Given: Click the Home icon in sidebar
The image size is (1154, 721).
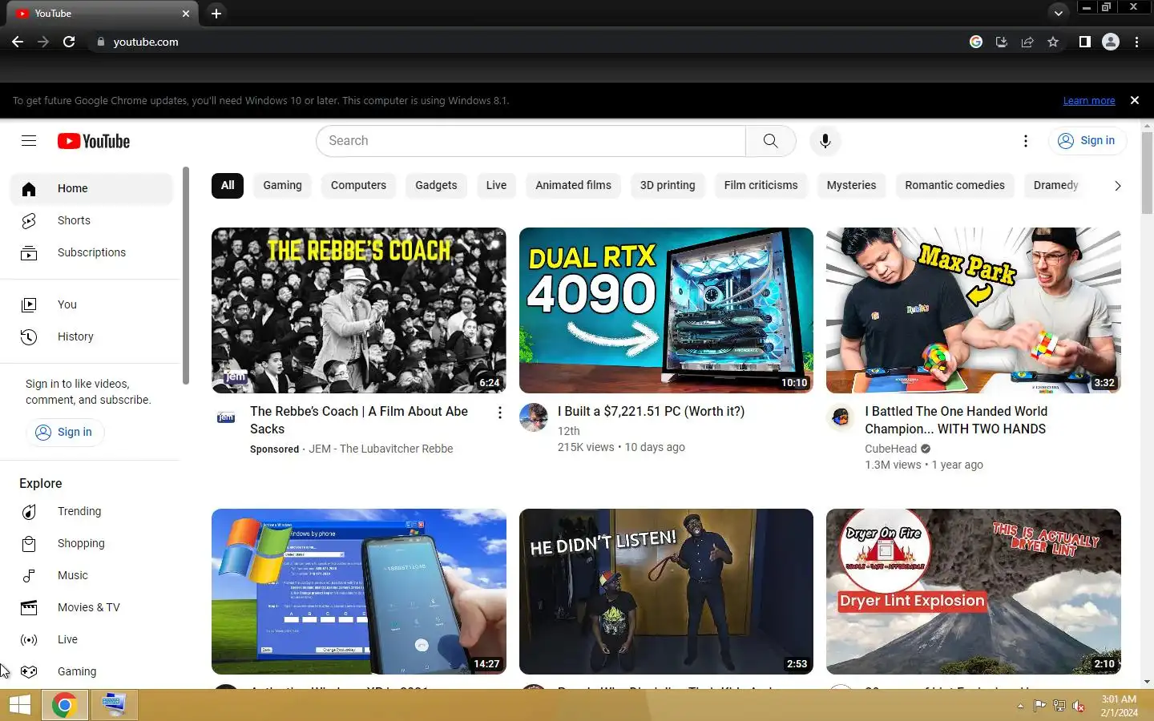Looking at the screenshot, I should coord(29,188).
